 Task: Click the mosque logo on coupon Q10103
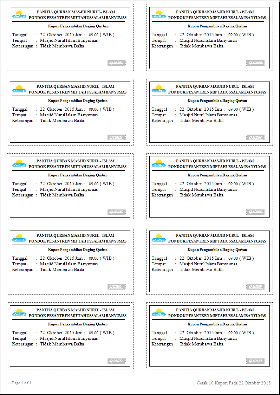tap(19, 89)
